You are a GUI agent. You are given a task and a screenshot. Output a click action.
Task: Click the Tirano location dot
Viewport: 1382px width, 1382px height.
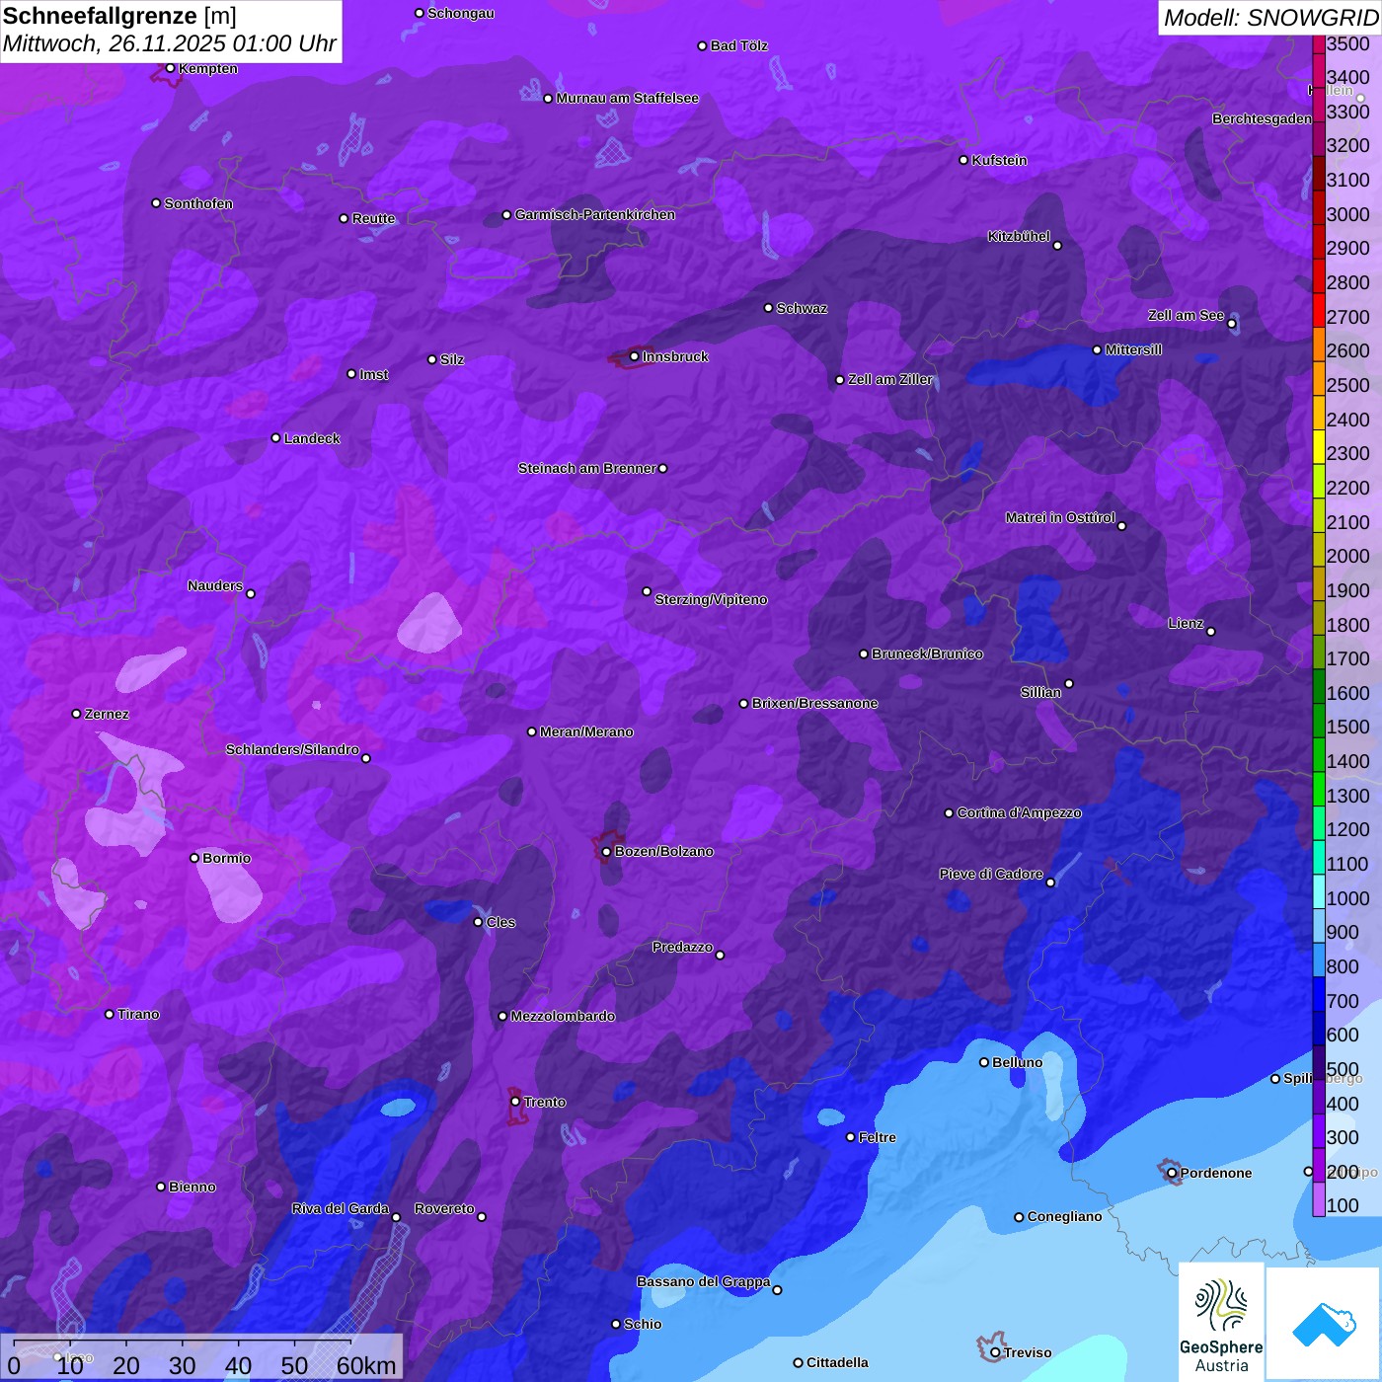[x=109, y=1014]
